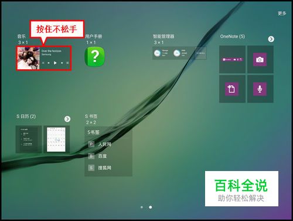Tap repeat icon in music widget

pyautogui.click(x=67, y=63)
